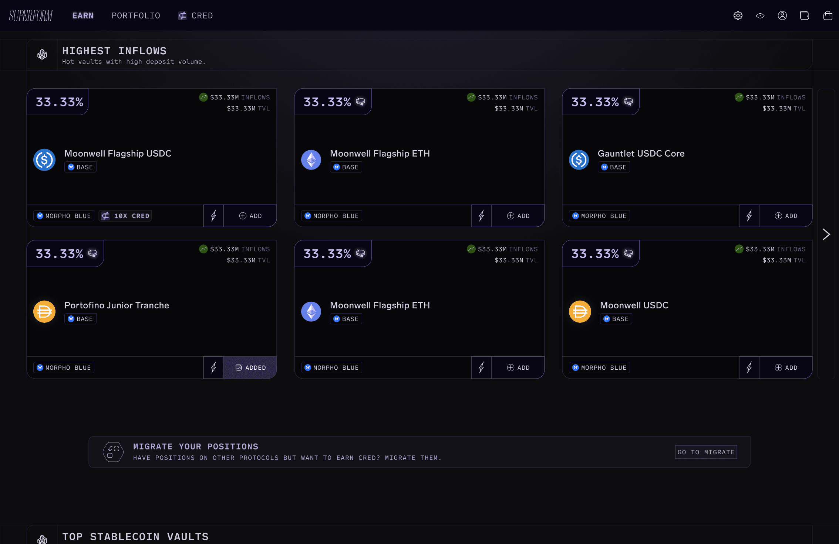Click rewards icon beside Gauntlet USDC Core APY

(628, 102)
